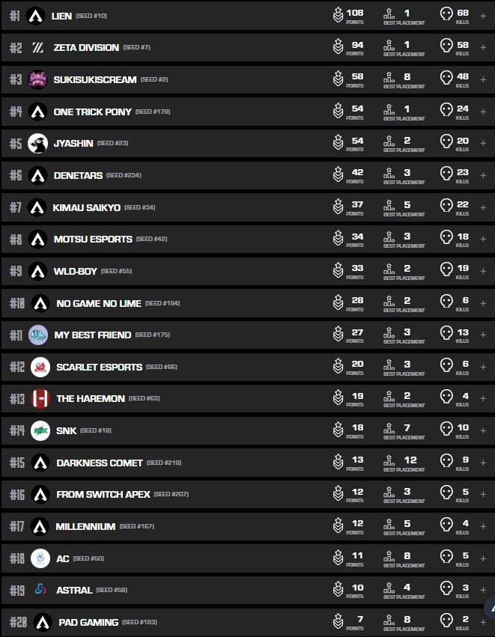Click best placement podium icon for MILLENNIUM
This screenshot has width=495, height=637.
click(389, 526)
